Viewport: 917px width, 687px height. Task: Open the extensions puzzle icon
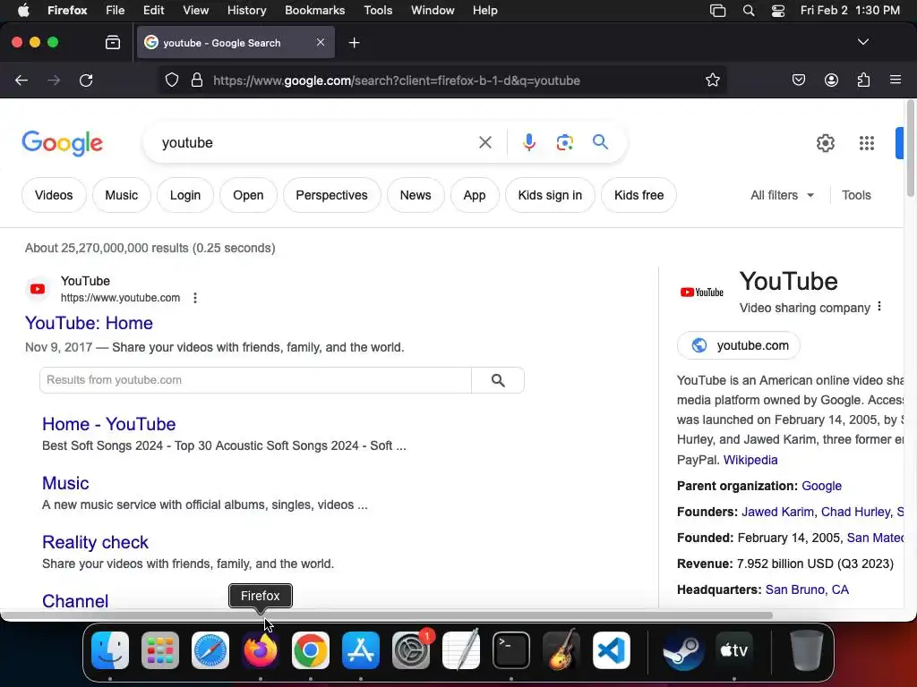pos(863,80)
